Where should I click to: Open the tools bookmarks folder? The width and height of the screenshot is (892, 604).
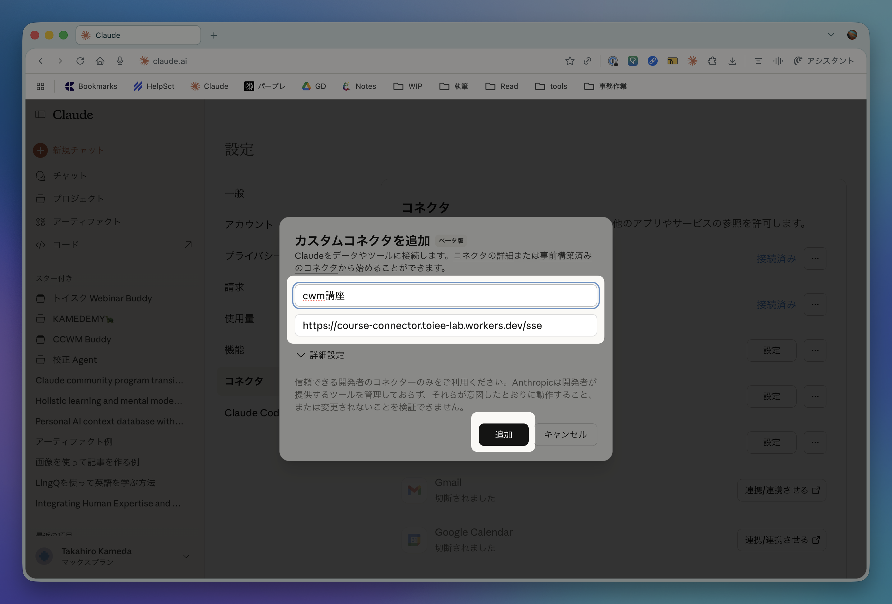[551, 86]
